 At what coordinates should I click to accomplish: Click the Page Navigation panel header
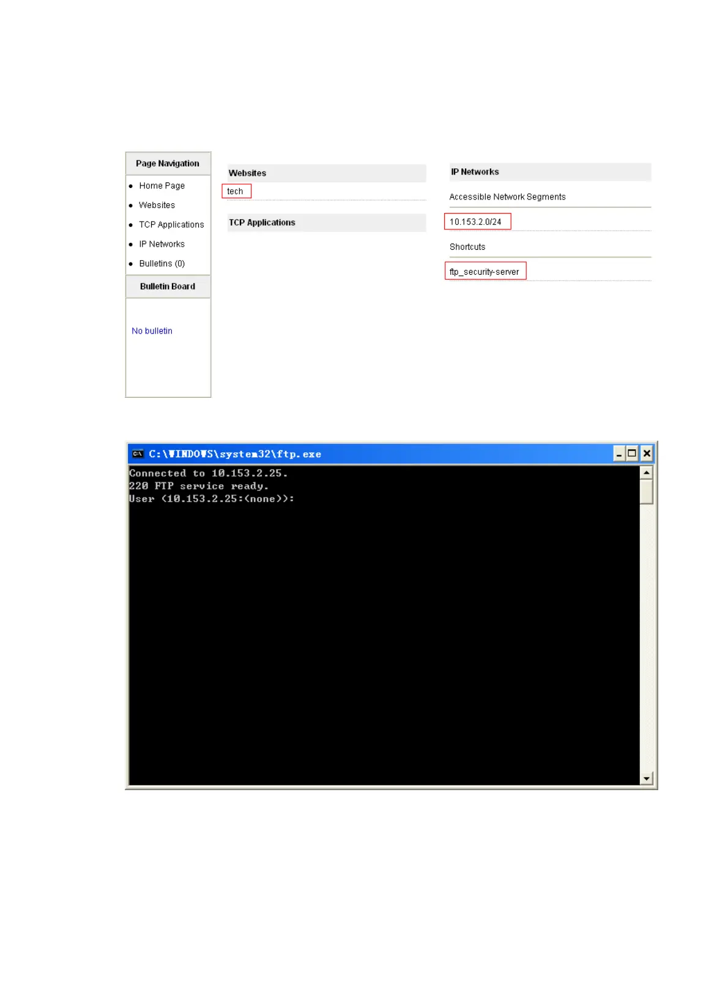click(168, 163)
